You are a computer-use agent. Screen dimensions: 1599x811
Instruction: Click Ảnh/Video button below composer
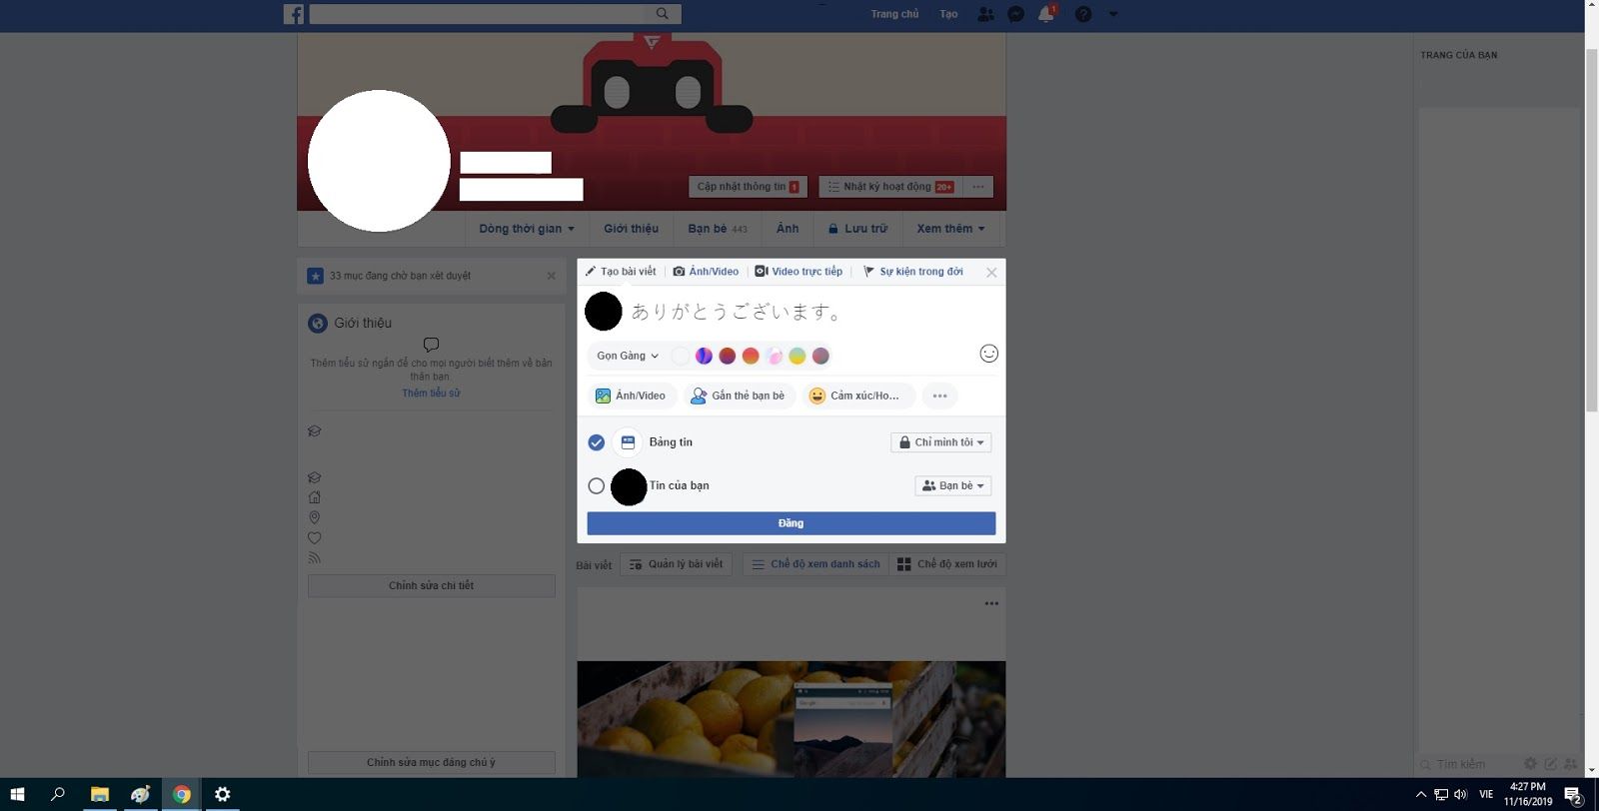(x=631, y=397)
